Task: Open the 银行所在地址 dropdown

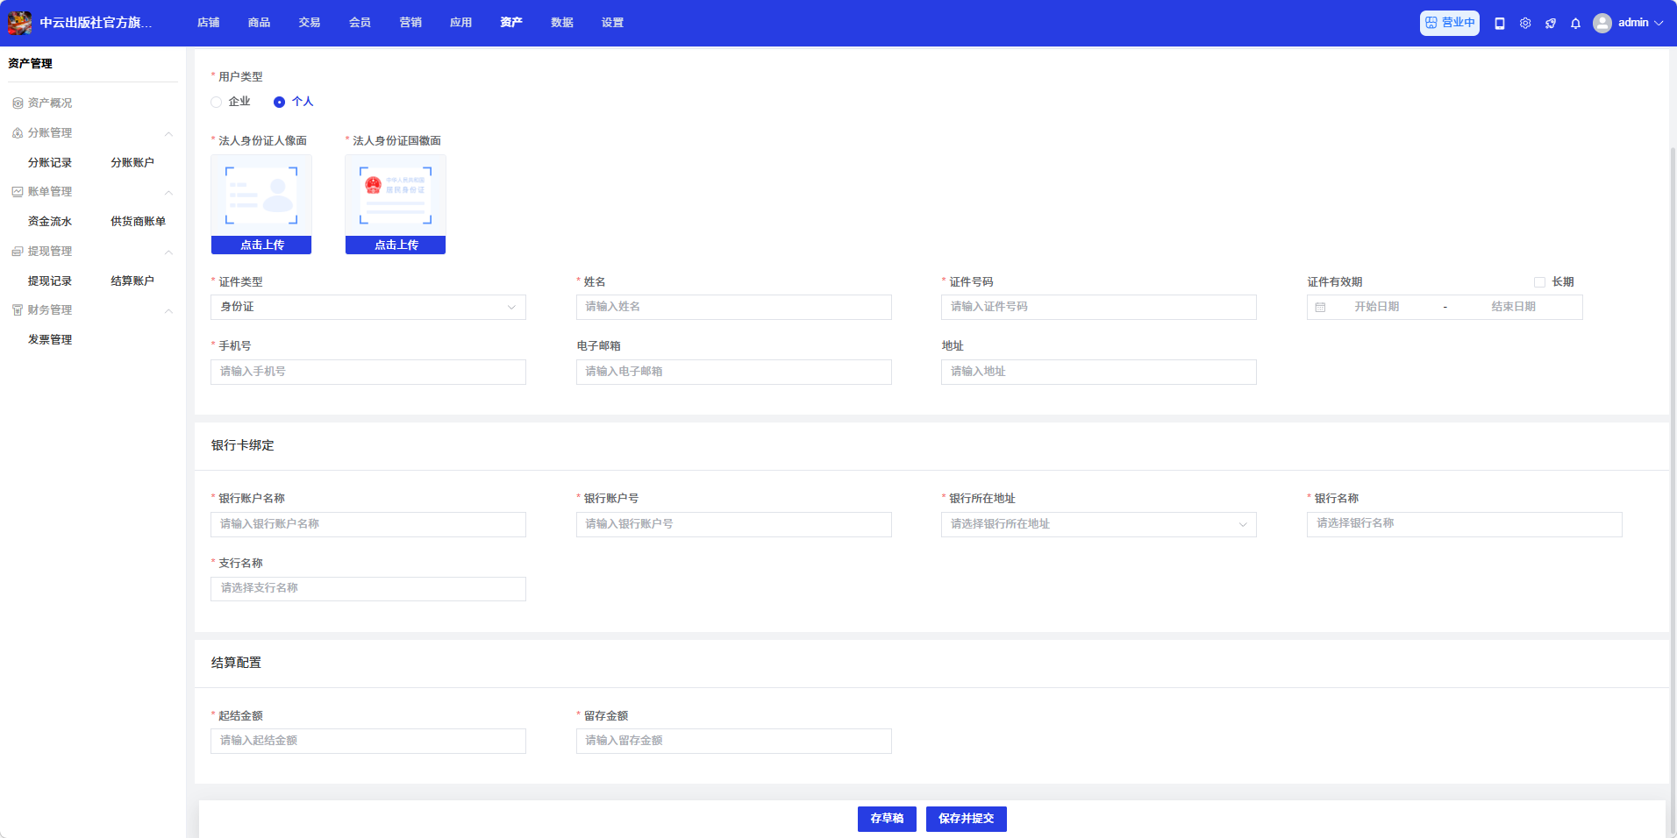Action: point(1098,524)
